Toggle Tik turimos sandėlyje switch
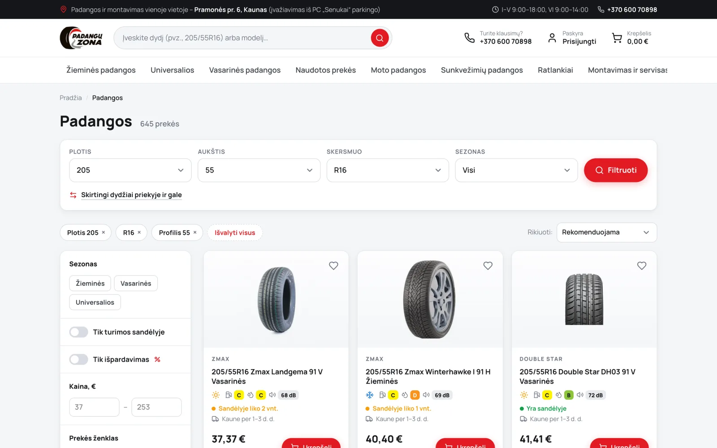The width and height of the screenshot is (717, 448). (x=78, y=332)
